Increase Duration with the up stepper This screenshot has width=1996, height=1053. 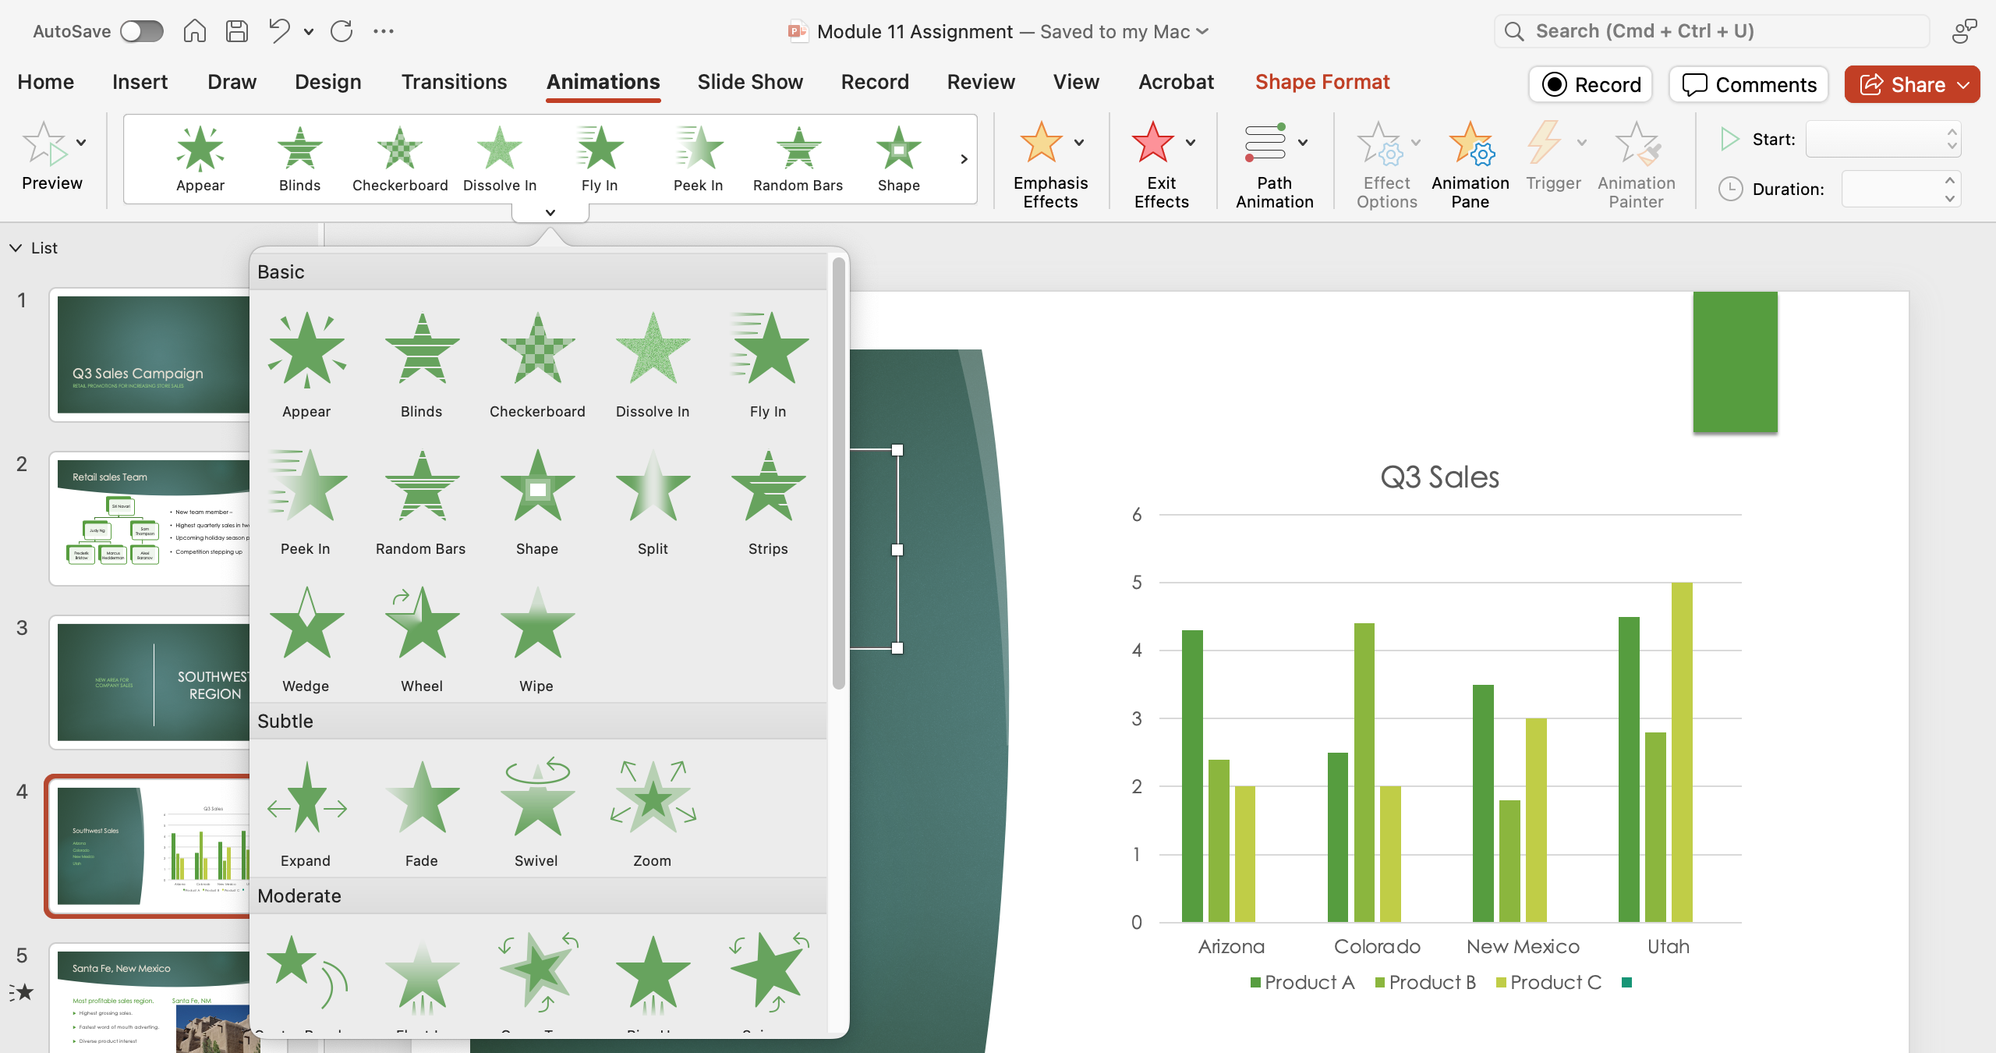[x=1949, y=181]
